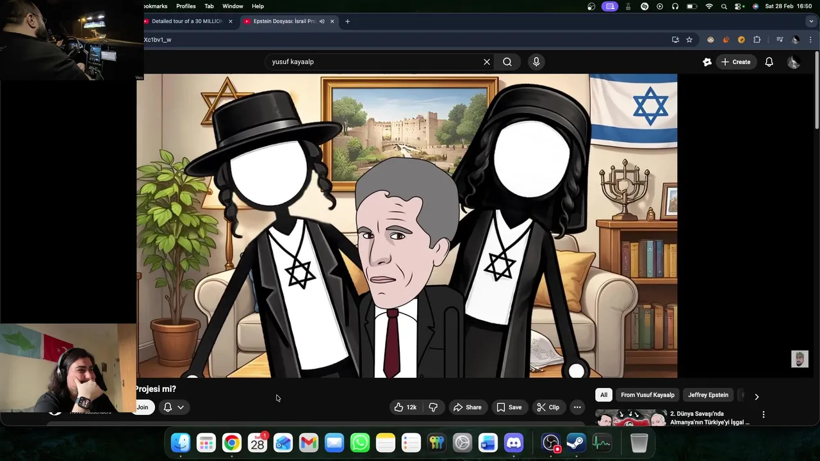Click the channel watermark in video corner
Viewport: 820px width, 461px height.
799,359
